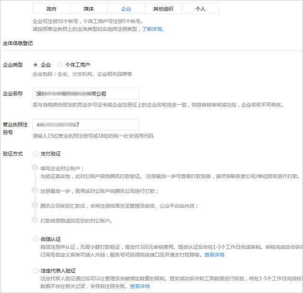Switch to the 政府 tab

point(51,9)
